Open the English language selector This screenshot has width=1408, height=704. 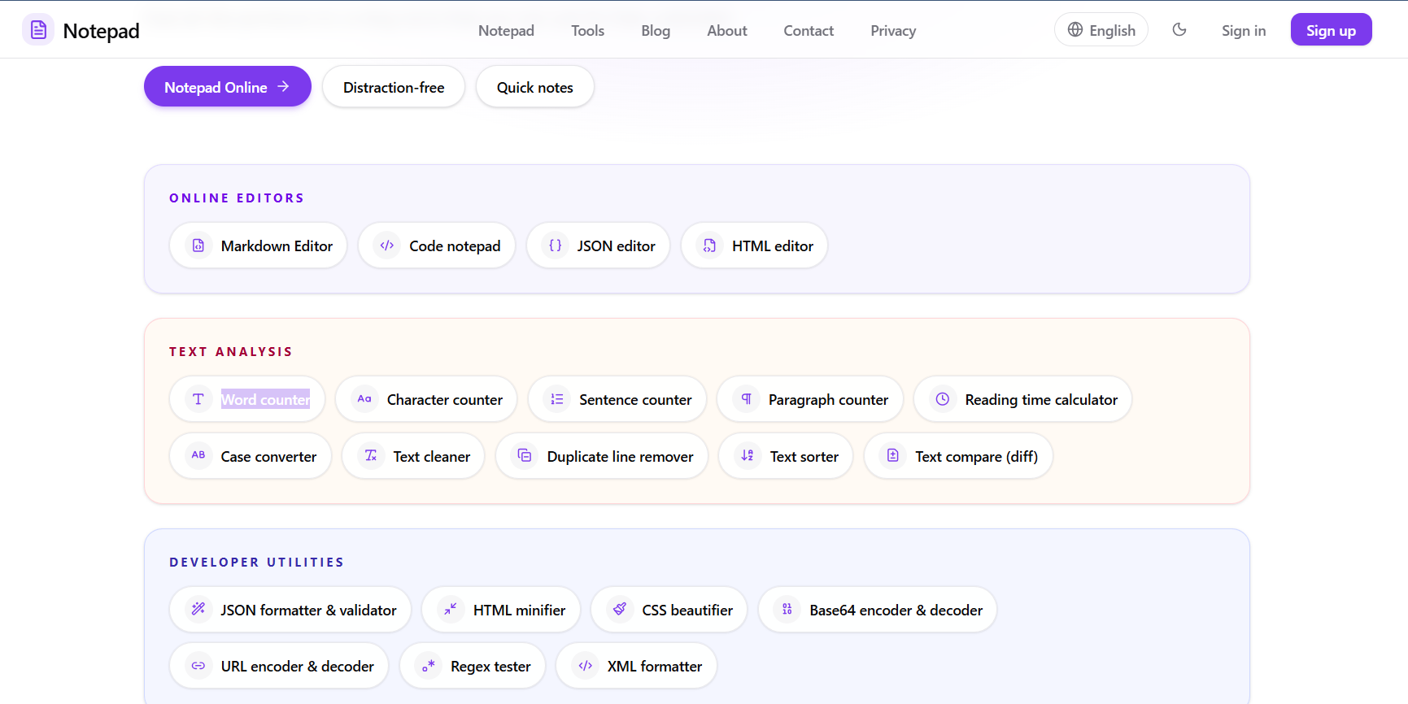click(1101, 30)
